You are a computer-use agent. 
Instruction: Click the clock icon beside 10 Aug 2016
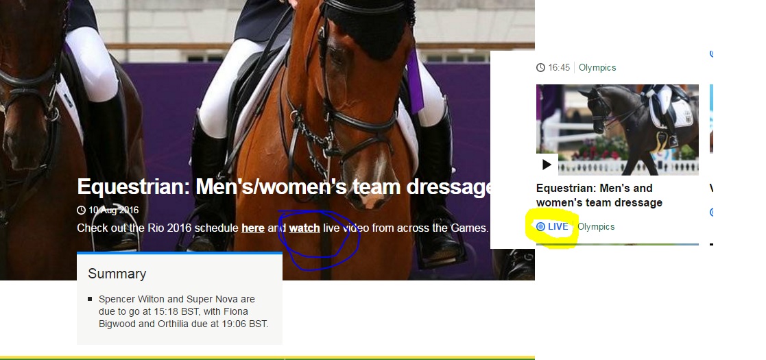tap(82, 210)
